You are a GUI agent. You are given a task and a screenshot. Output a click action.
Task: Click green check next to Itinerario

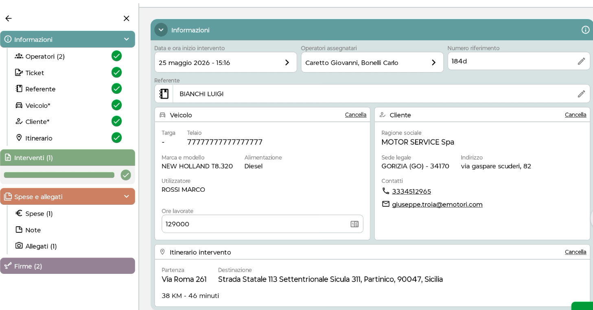[x=116, y=137]
